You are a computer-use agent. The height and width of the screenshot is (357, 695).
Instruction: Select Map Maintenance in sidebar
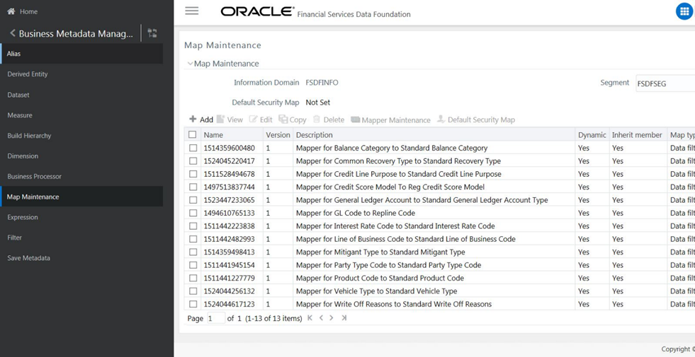tap(81, 197)
